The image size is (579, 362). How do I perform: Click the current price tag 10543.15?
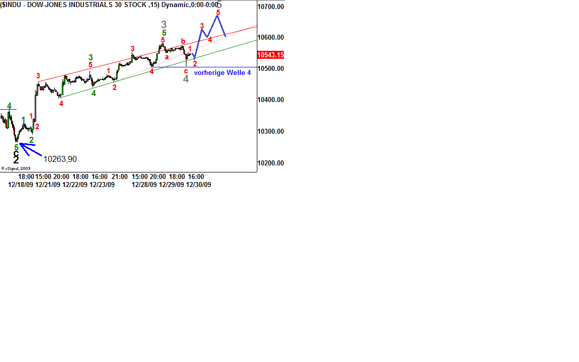[270, 55]
